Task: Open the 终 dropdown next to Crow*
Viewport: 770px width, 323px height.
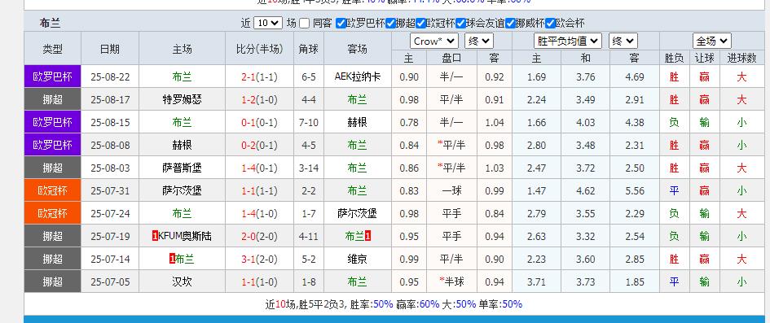Action: coord(479,41)
